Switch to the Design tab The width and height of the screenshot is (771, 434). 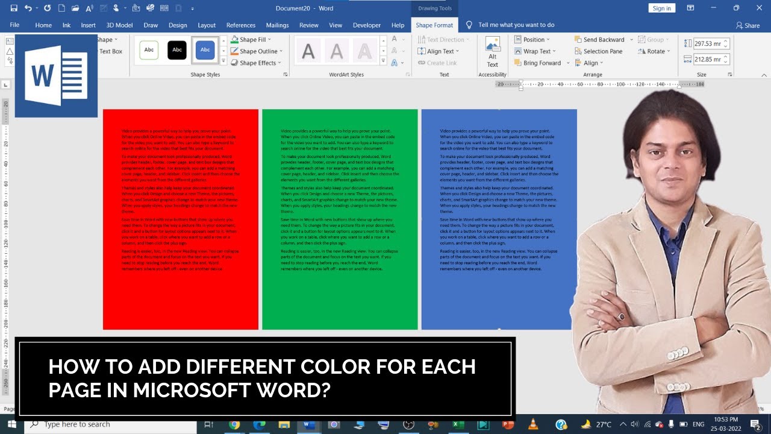[x=178, y=25]
